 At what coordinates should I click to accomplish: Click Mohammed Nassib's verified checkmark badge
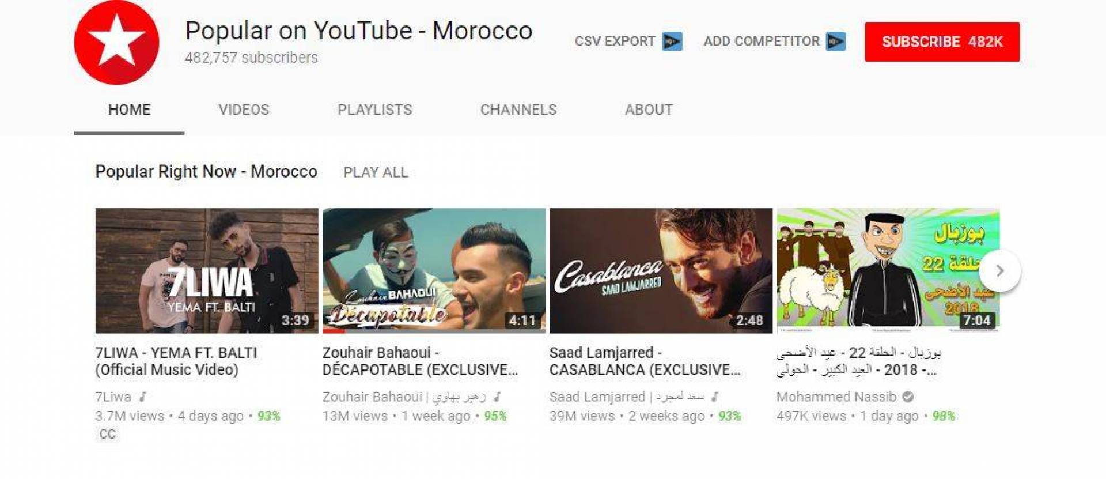point(908,397)
